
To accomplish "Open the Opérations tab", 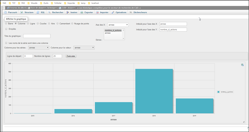I will [119, 12].
